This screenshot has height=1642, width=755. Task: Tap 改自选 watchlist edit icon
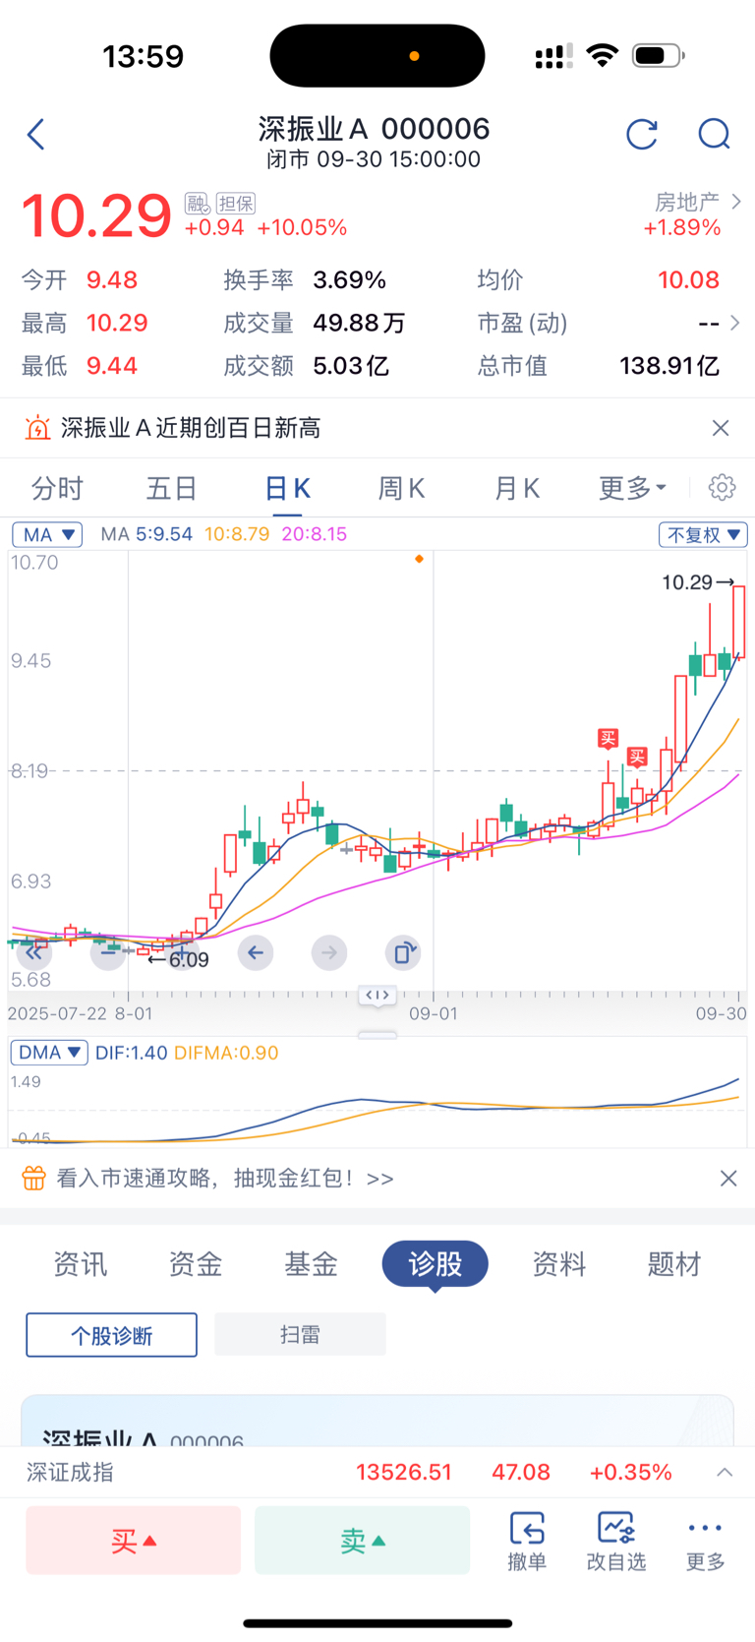615,1540
